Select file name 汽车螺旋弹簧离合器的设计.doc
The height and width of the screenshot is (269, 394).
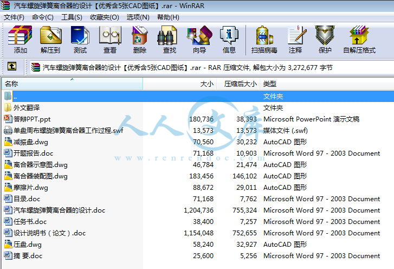coord(59,210)
